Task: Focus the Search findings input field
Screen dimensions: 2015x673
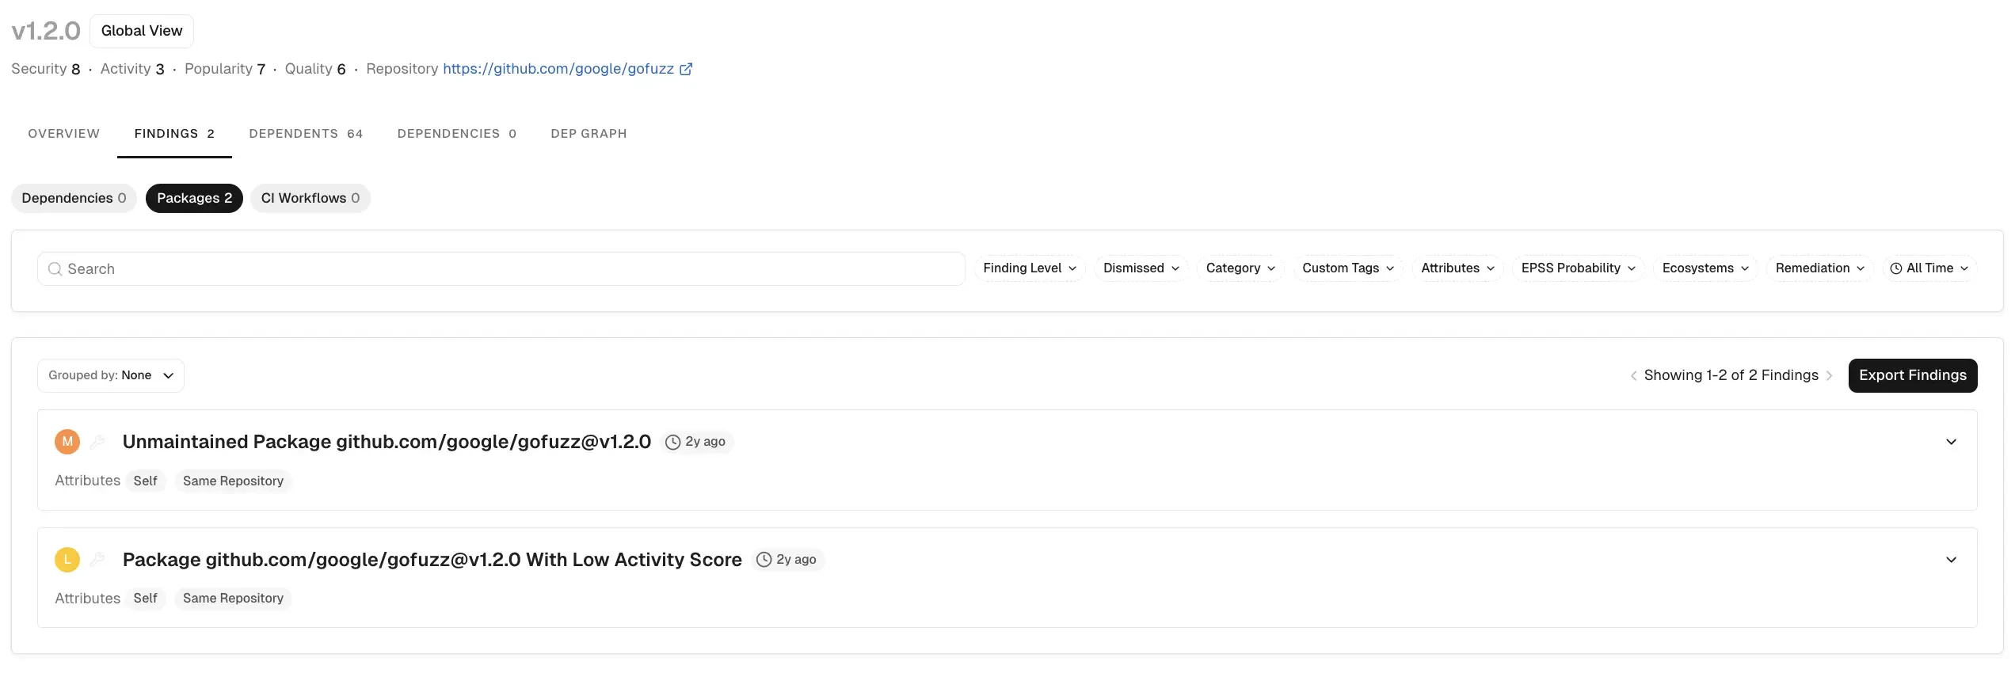Action: [x=501, y=269]
